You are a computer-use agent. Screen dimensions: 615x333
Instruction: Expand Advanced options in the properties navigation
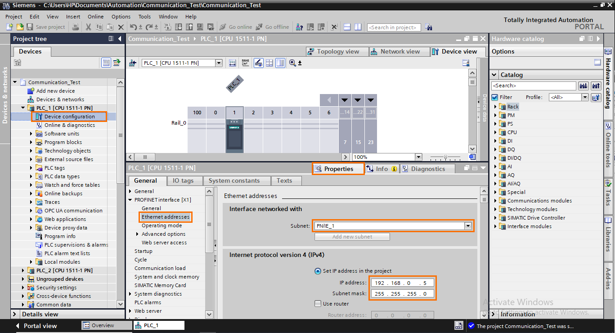tap(137, 234)
